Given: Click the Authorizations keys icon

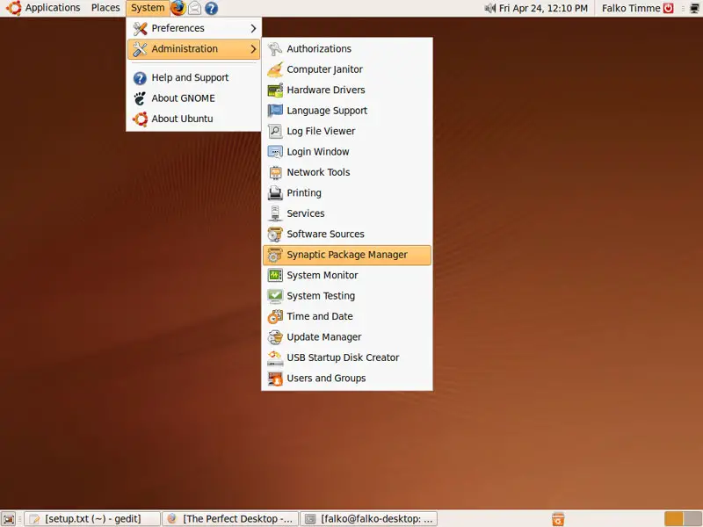Looking at the screenshot, I should click(275, 49).
